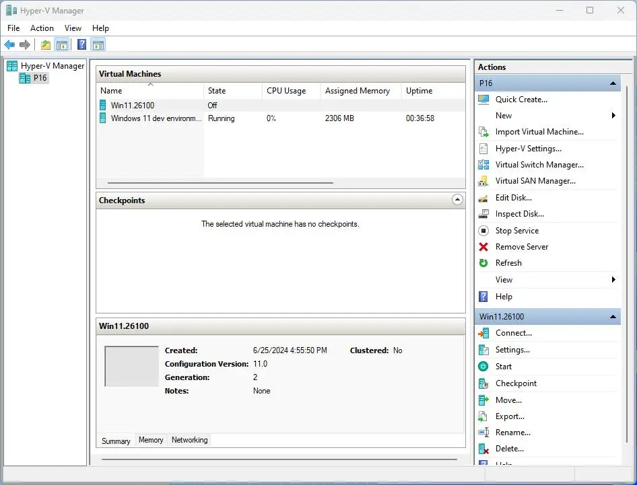The image size is (637, 485).
Task: Click the Connect icon for Win11.26100
Action: pyautogui.click(x=483, y=333)
